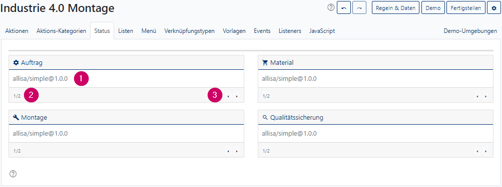Select allisa/simple@1.0.0 in Material card
The image size is (502, 187).
(x=289, y=78)
